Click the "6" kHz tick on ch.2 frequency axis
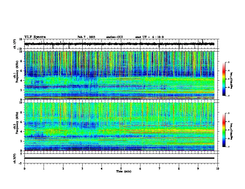This screenshot has width=245, height=189. pos(22,122)
